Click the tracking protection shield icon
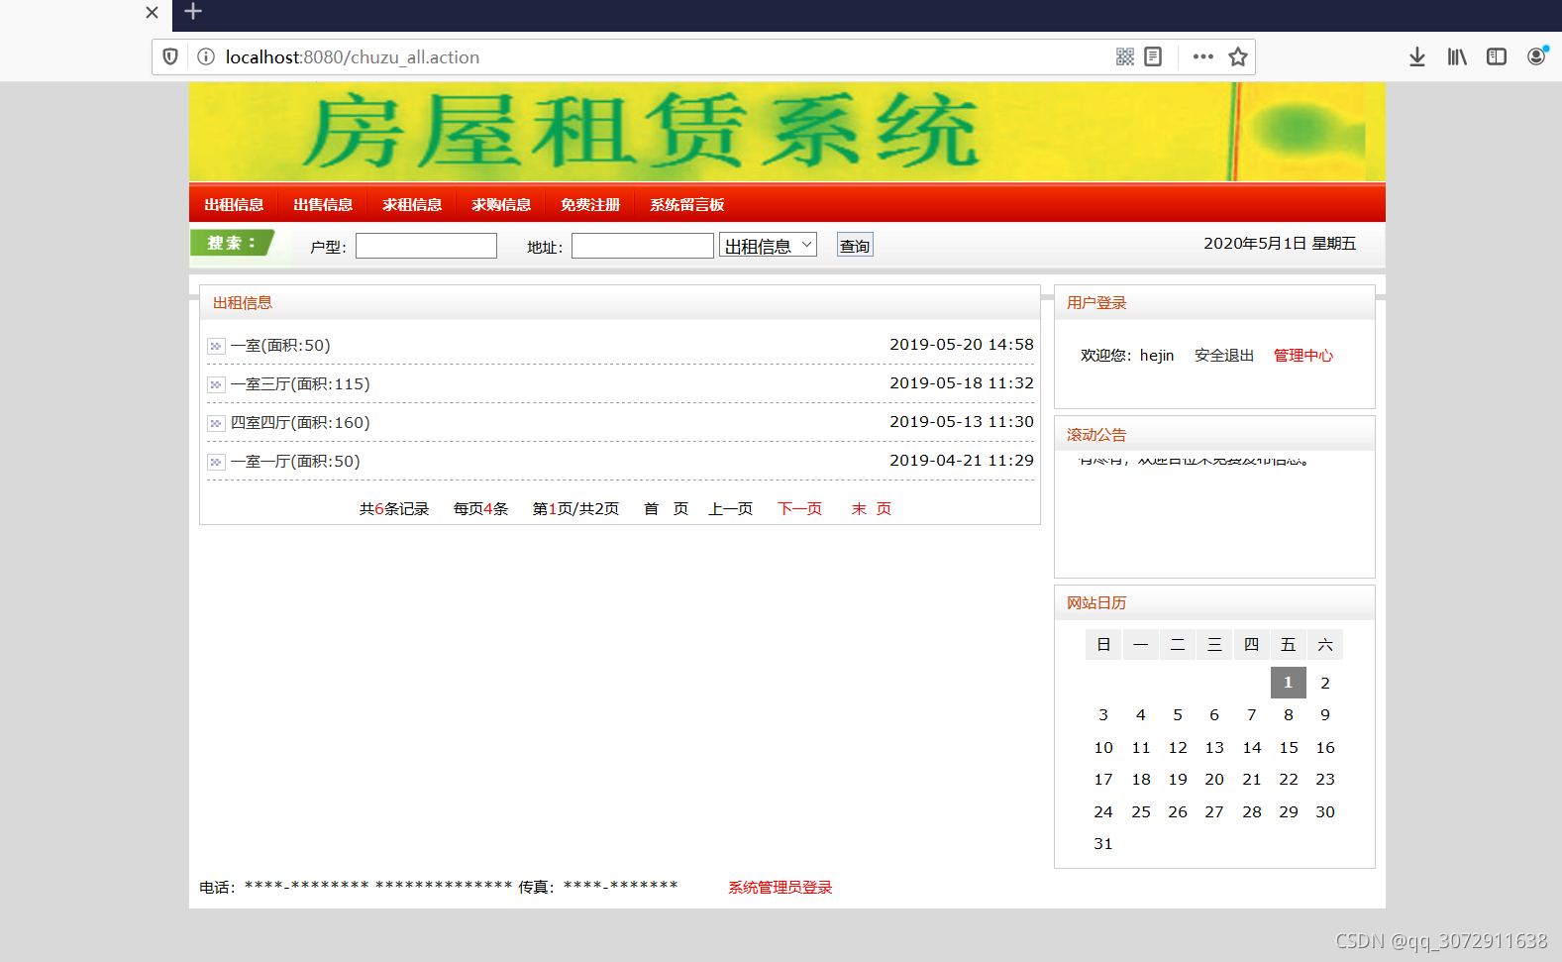Viewport: 1562px width, 962px height. click(x=170, y=56)
